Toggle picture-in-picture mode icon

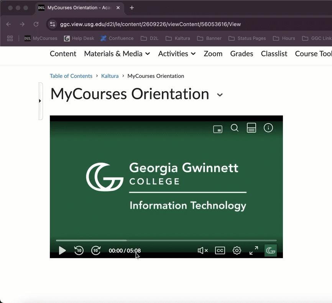point(218,129)
